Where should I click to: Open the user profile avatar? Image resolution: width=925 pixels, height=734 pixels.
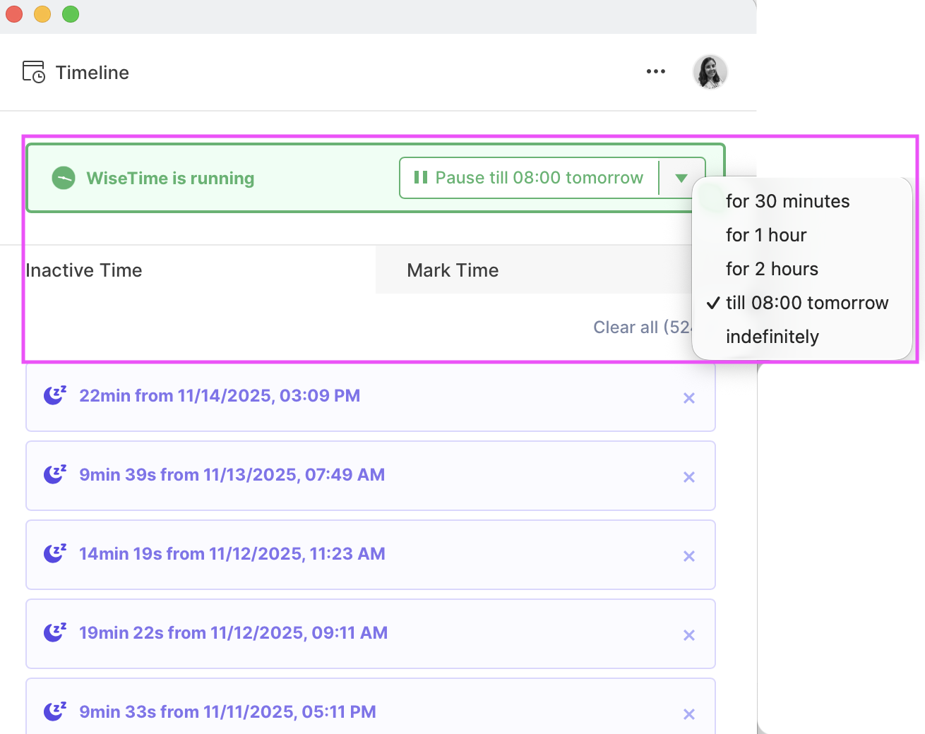coord(710,72)
